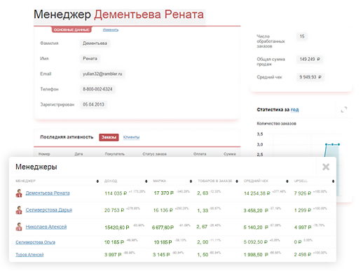Close the Менеджеры panel
363x271 pixels.
tap(326, 167)
